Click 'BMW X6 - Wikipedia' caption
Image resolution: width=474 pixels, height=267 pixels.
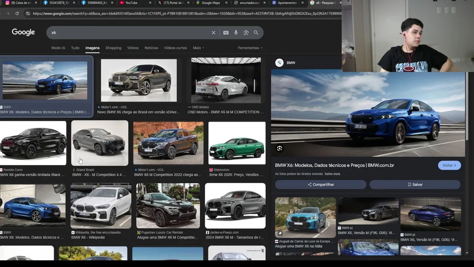(88, 237)
